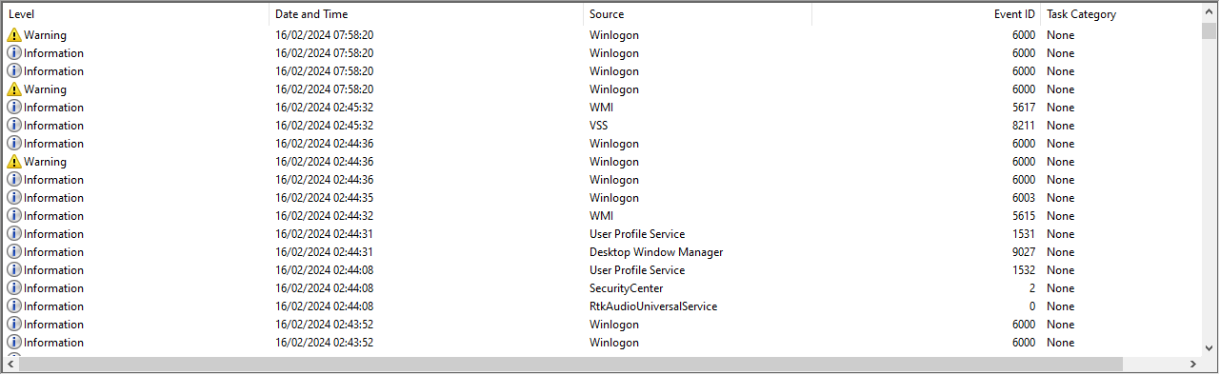Viewport: 1220px width, 375px height.
Task: Select the WMI source cell for event 5617
Action: point(602,108)
